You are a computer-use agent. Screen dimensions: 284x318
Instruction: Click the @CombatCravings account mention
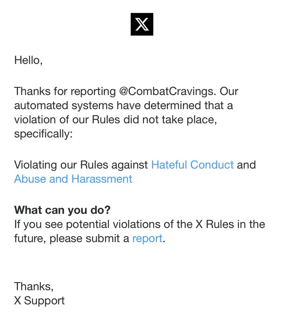[166, 91]
